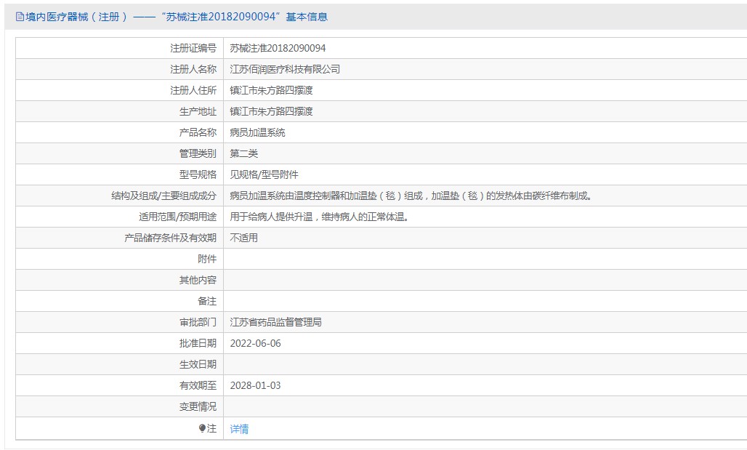Click the 其他内容 label
This screenshot has height=450, width=747.
(x=198, y=280)
